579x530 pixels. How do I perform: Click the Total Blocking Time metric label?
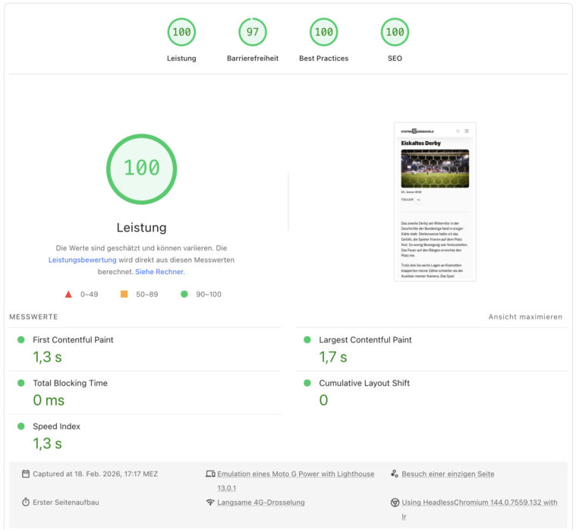tap(70, 383)
